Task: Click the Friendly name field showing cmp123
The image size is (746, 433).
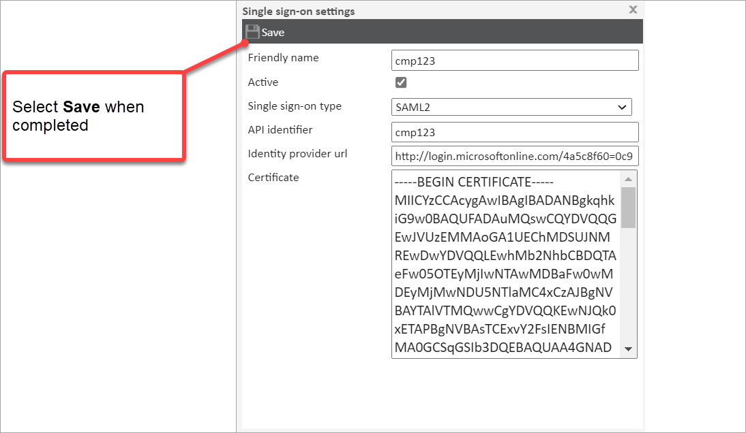Action: 515,60
